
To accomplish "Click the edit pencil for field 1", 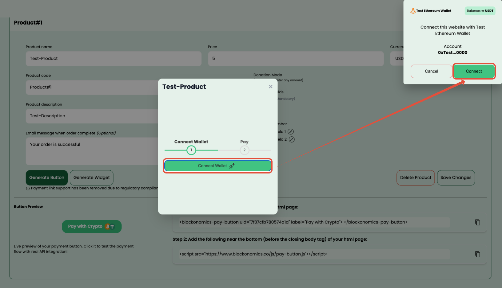I will [291, 131].
